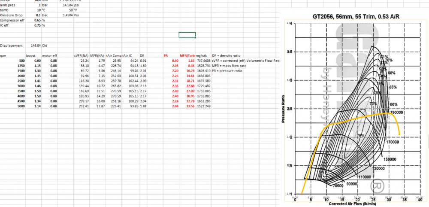This screenshot has height=207, width=429.
Task: Select the 'cVFR(NA)' column header cell
Action: (82, 55)
